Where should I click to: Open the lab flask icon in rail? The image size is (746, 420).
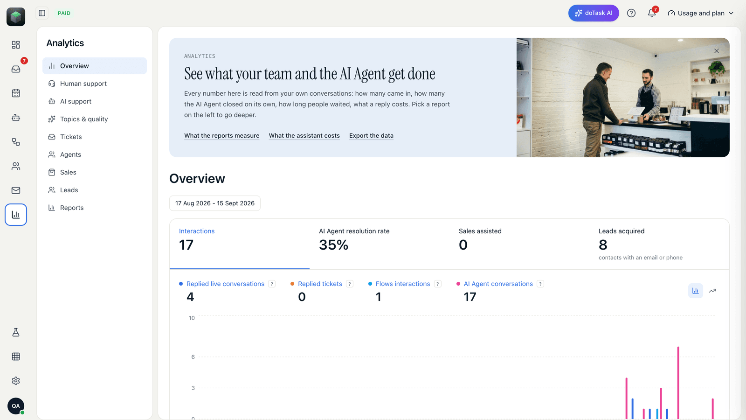(16, 332)
